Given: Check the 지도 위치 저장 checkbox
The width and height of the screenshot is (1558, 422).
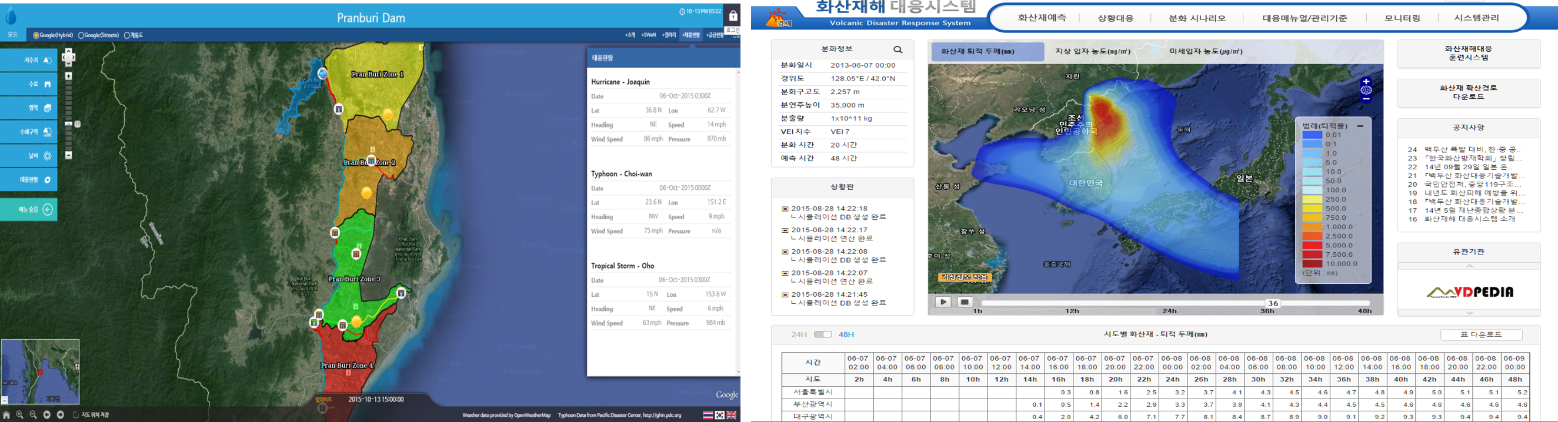Looking at the screenshot, I should (x=76, y=415).
